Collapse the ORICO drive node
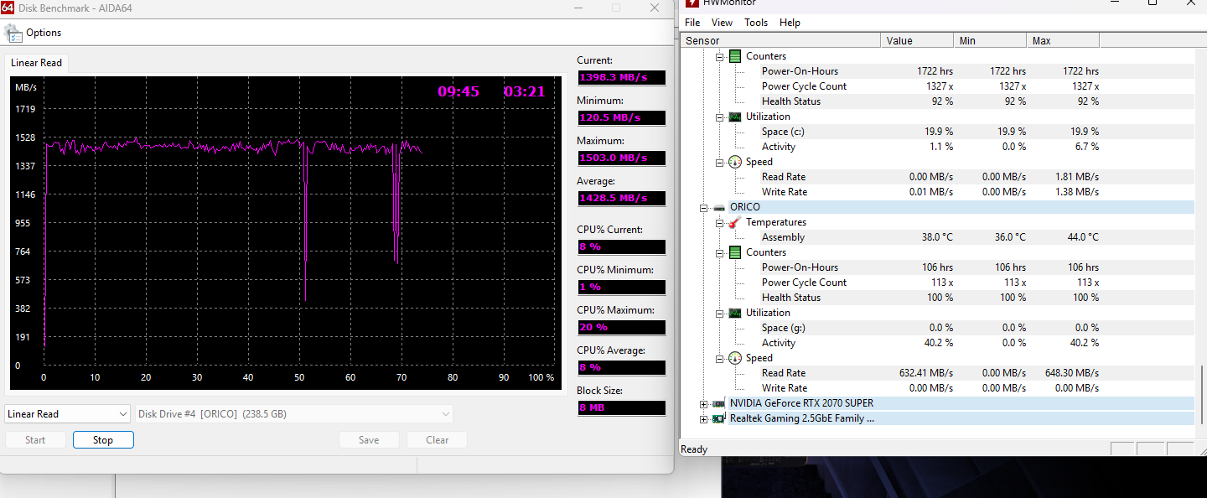Viewport: 1207px width, 498px height. pos(704,207)
